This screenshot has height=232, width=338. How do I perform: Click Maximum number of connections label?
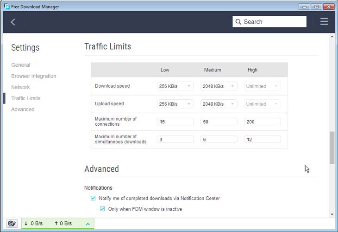[116, 122]
